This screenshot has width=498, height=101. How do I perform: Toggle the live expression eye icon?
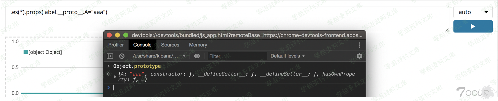(x=197, y=56)
